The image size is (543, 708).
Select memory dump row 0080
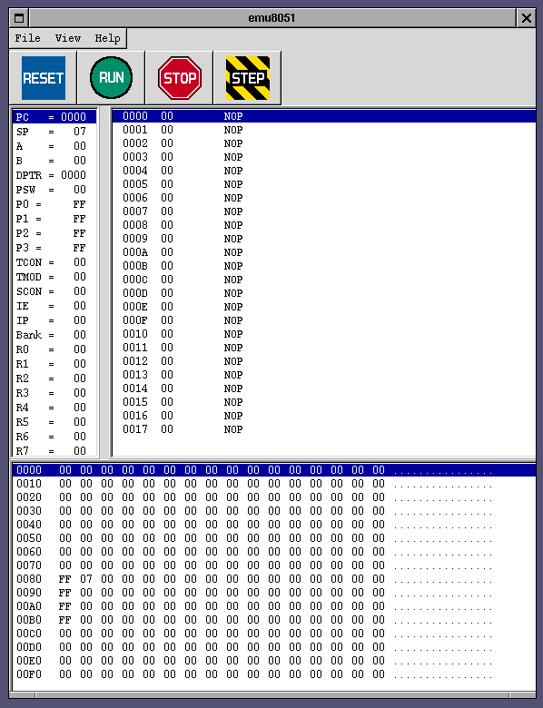coord(274,579)
